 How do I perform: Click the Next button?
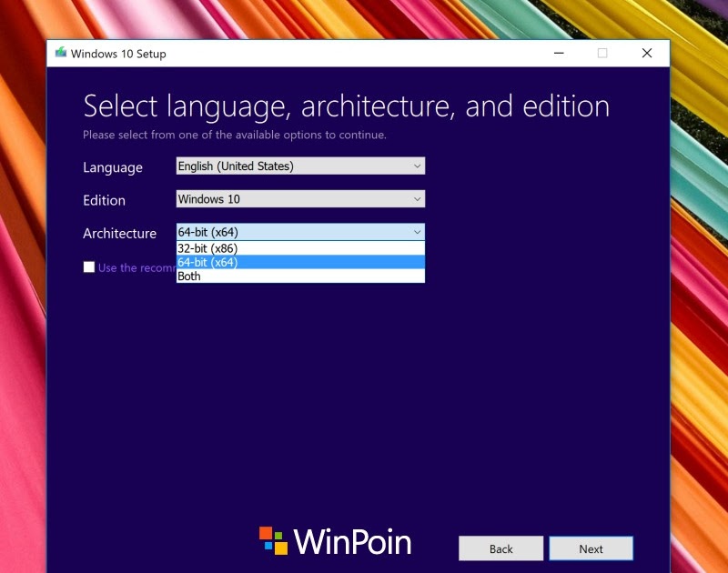[x=591, y=548]
